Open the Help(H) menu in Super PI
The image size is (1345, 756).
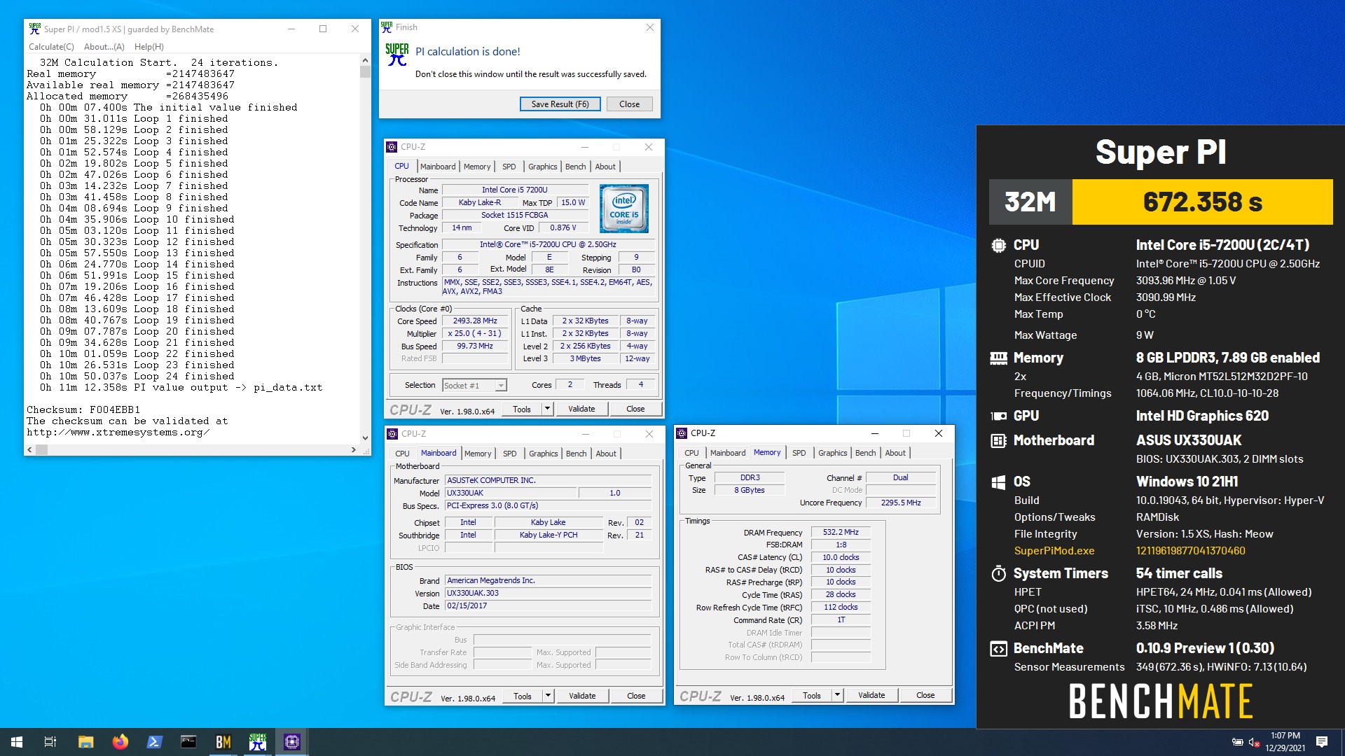pos(149,47)
